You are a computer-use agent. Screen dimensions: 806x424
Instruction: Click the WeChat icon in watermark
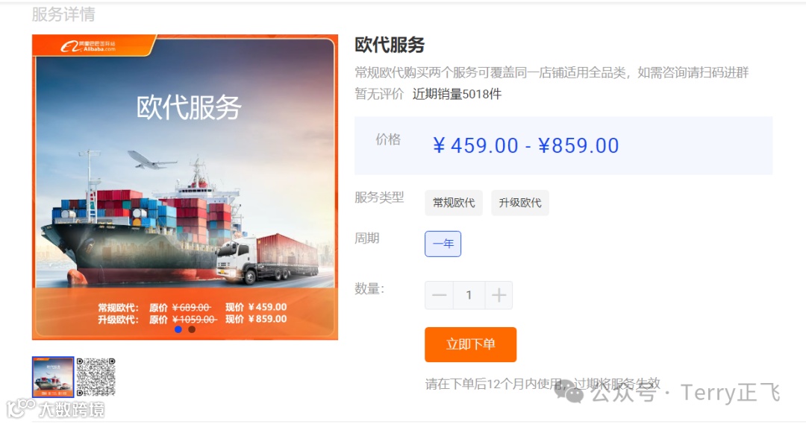[569, 392]
